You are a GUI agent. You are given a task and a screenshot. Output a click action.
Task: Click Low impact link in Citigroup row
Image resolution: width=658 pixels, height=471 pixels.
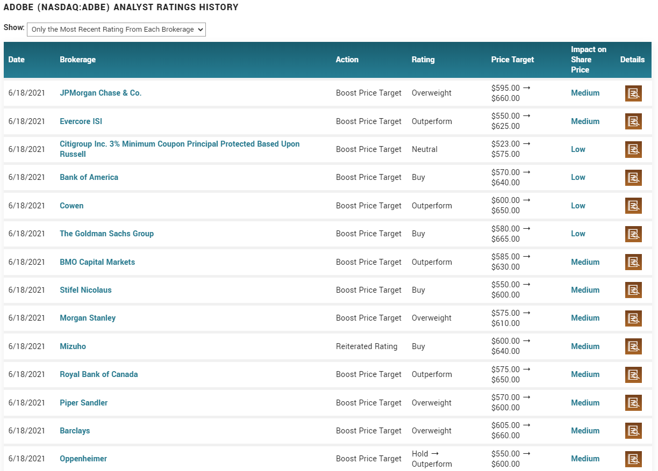click(x=578, y=149)
